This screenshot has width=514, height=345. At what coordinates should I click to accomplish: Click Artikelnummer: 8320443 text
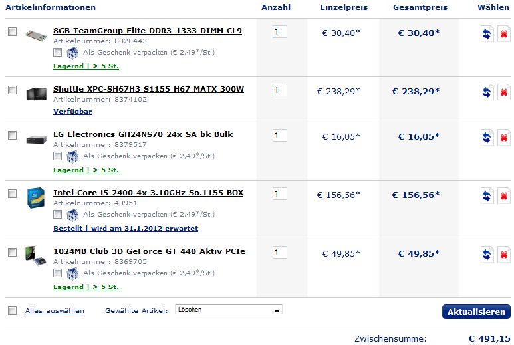[100, 41]
